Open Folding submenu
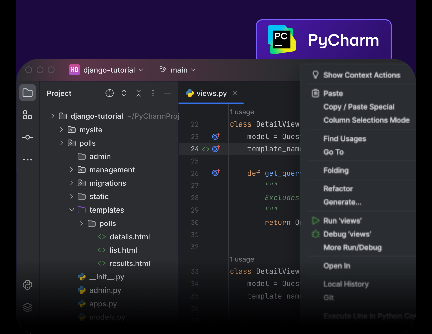The height and width of the screenshot is (334, 432). 336,170
